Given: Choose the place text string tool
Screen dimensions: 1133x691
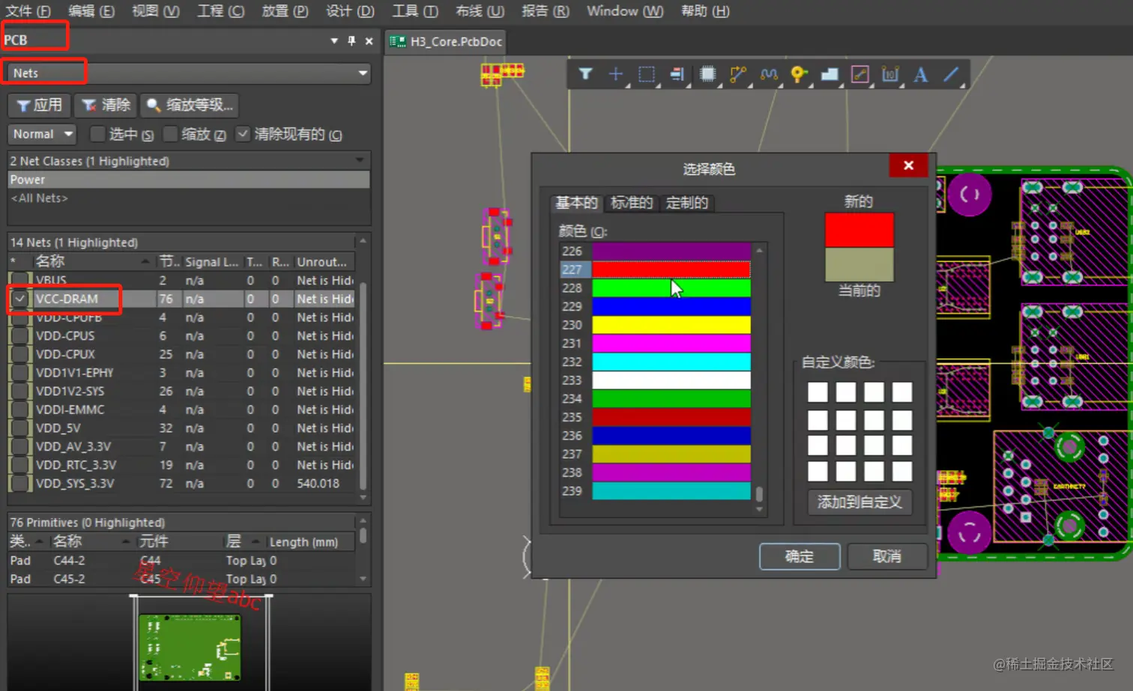Looking at the screenshot, I should pos(921,74).
